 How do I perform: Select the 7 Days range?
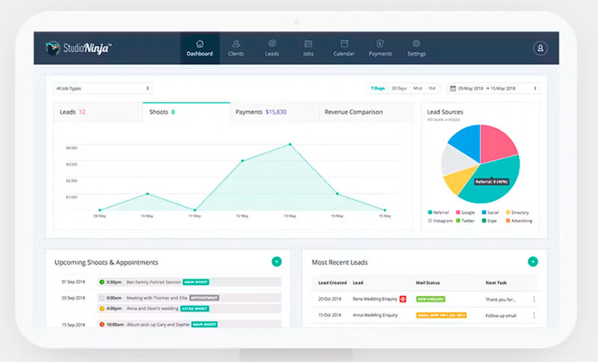tap(377, 88)
